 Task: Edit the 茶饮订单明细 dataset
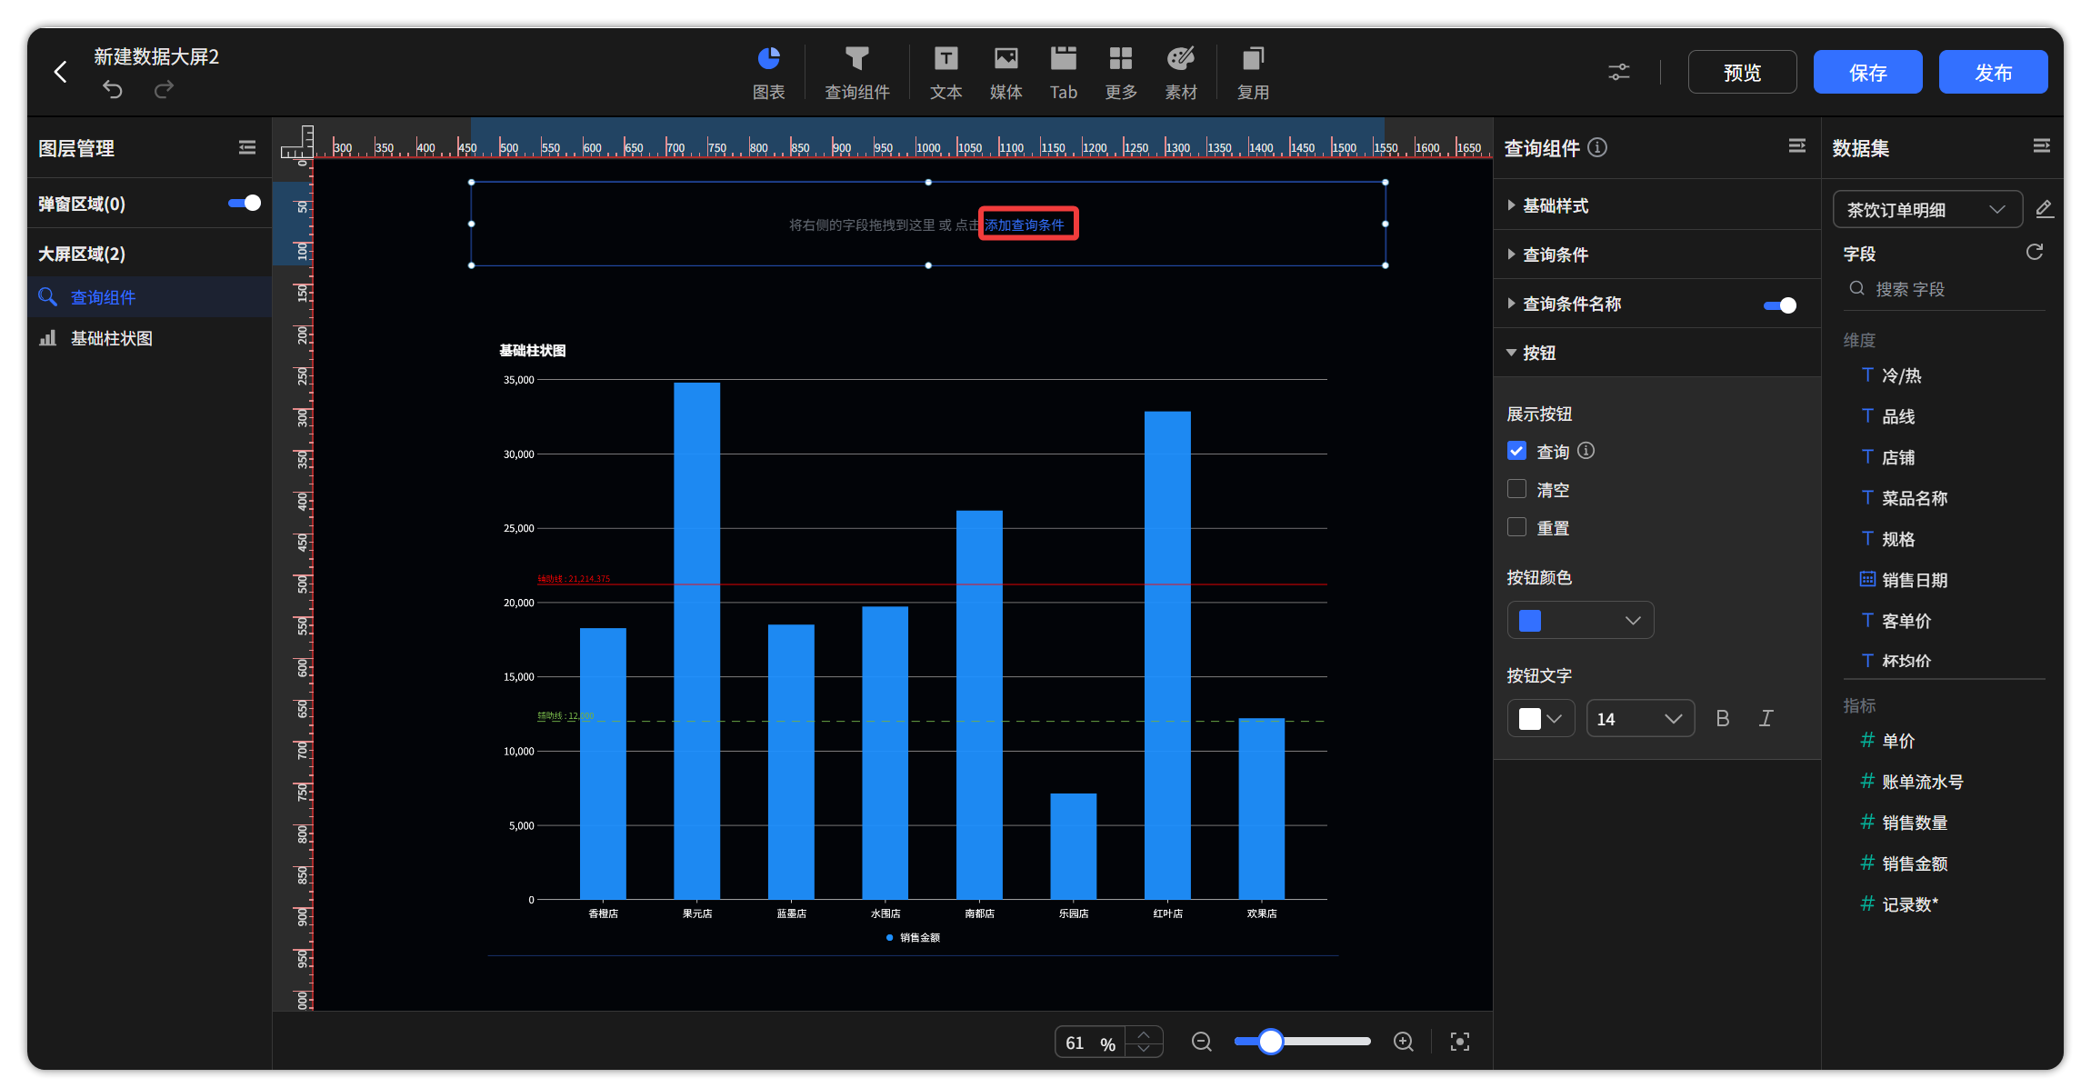click(2044, 209)
